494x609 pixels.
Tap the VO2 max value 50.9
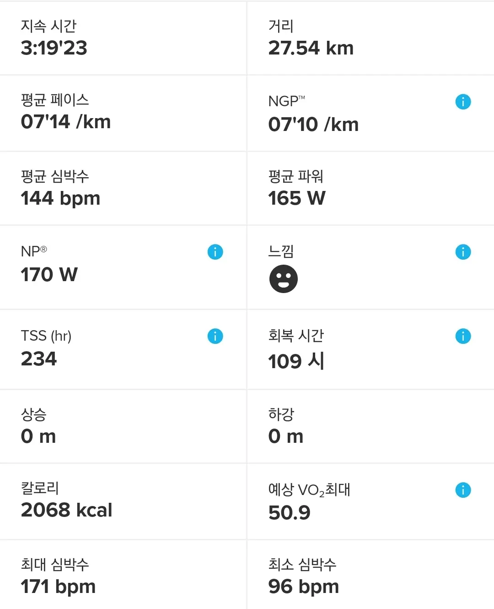click(x=290, y=513)
